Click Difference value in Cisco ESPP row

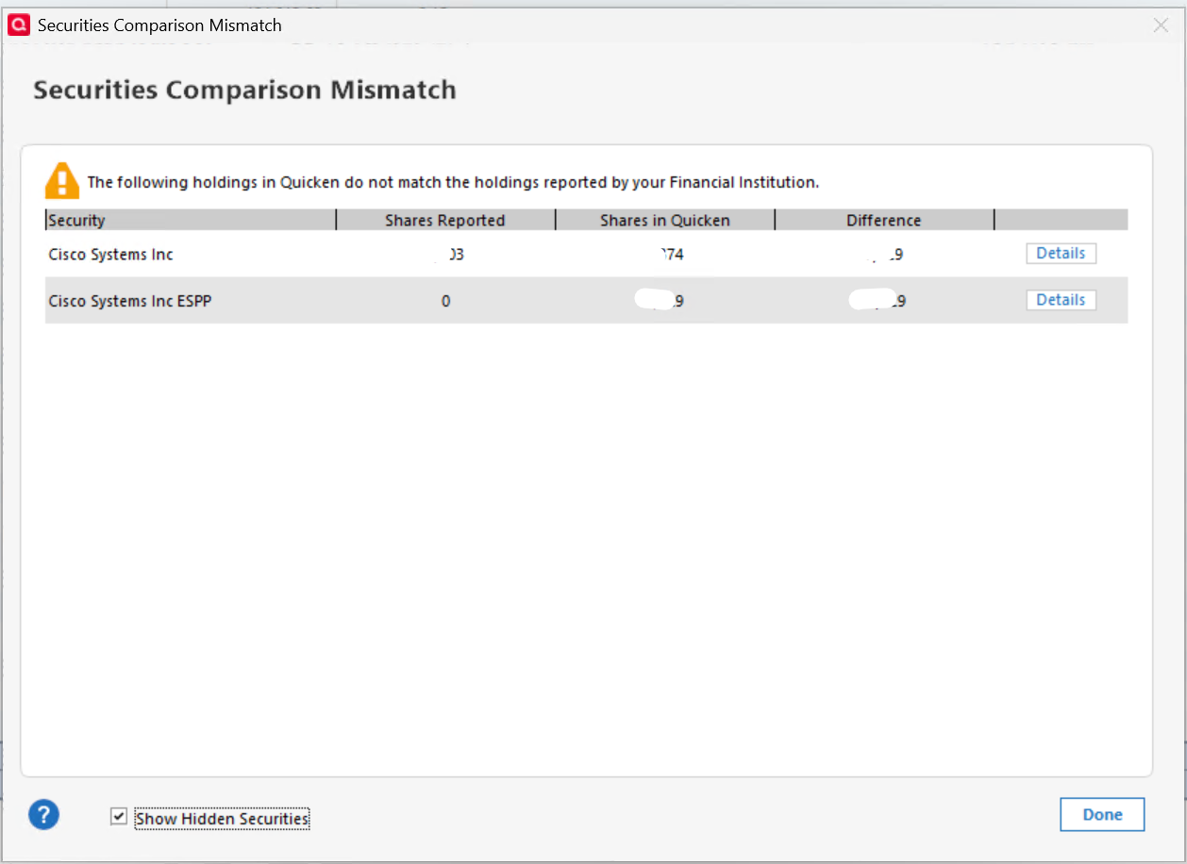click(x=878, y=301)
